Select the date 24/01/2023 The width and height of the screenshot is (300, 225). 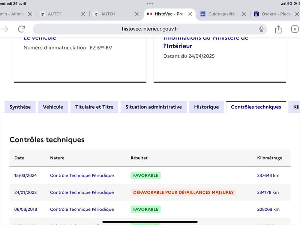pyautogui.click(x=25, y=192)
